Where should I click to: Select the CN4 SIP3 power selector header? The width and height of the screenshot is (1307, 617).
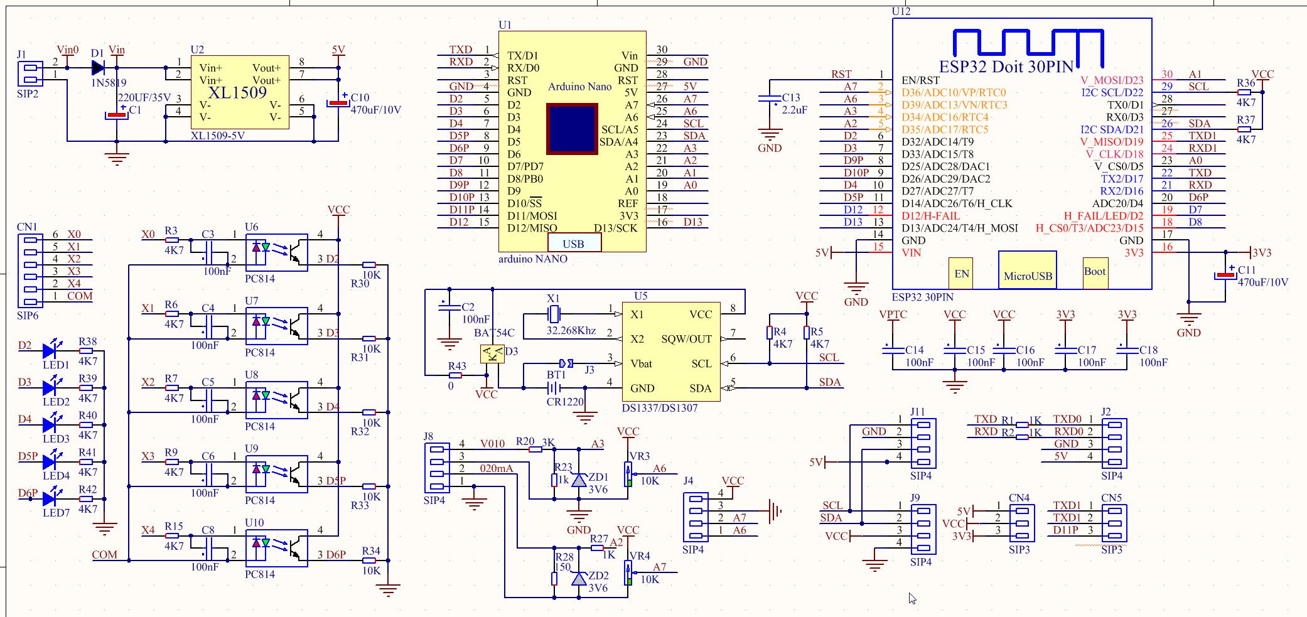coord(1022,523)
